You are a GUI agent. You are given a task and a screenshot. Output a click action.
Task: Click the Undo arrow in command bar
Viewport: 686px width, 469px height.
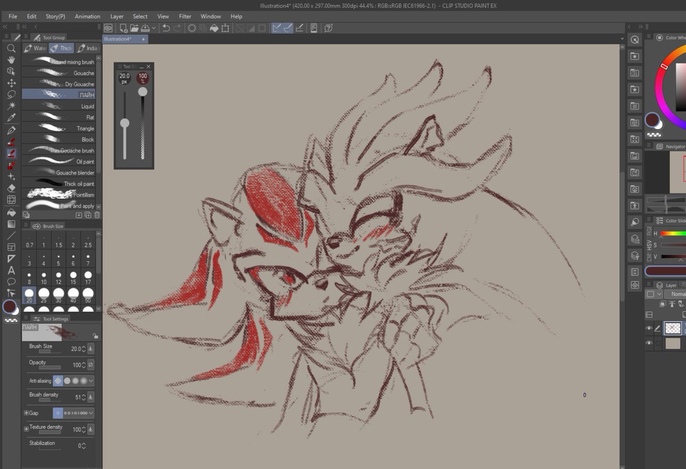166,27
